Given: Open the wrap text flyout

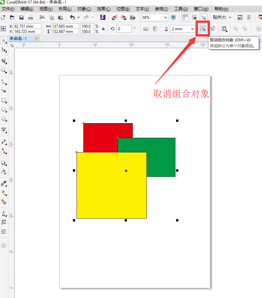Looking at the screenshot, I should (224, 29).
